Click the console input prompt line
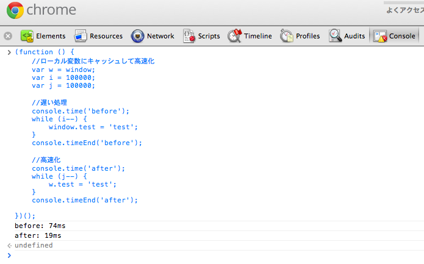424x264 pixels. [219, 255]
